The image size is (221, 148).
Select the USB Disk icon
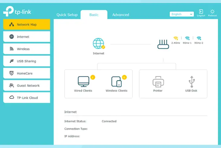point(192,82)
